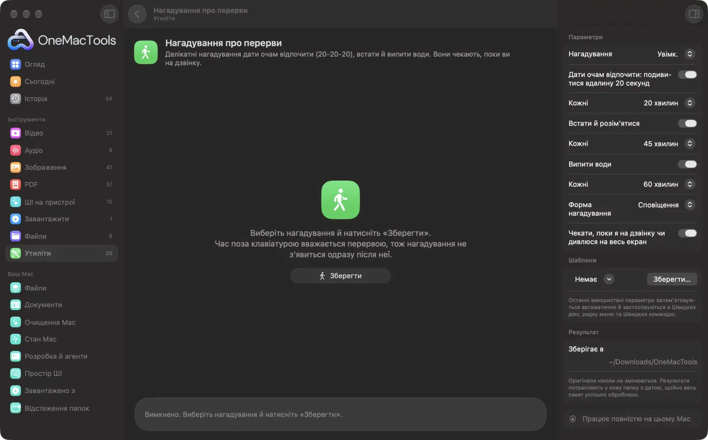Open Файли under Ваш Mac section
The height and width of the screenshot is (440, 708).
(x=62, y=288)
